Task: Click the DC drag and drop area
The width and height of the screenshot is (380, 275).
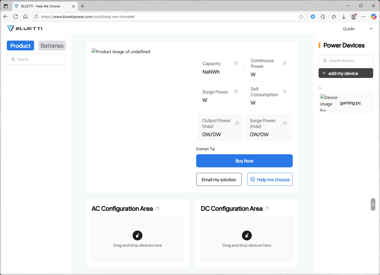Action: tap(247, 239)
